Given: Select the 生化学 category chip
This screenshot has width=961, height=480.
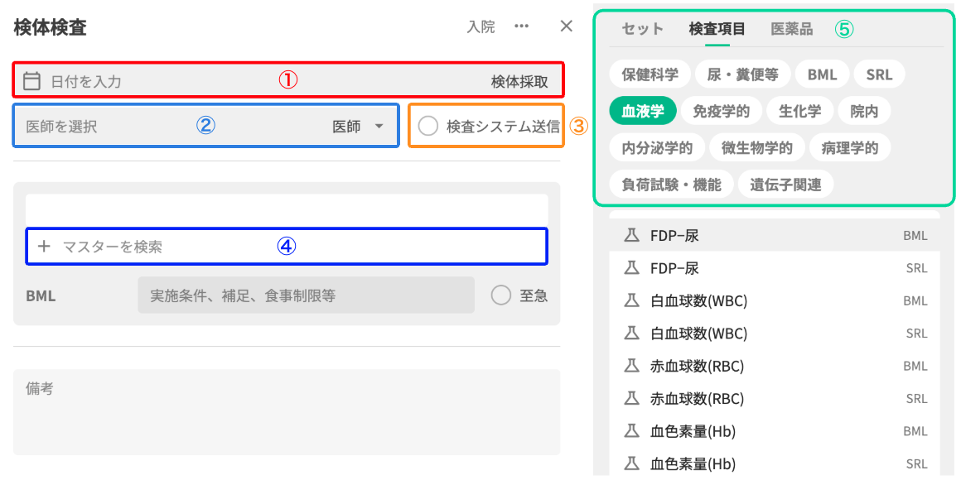Looking at the screenshot, I should (x=794, y=111).
